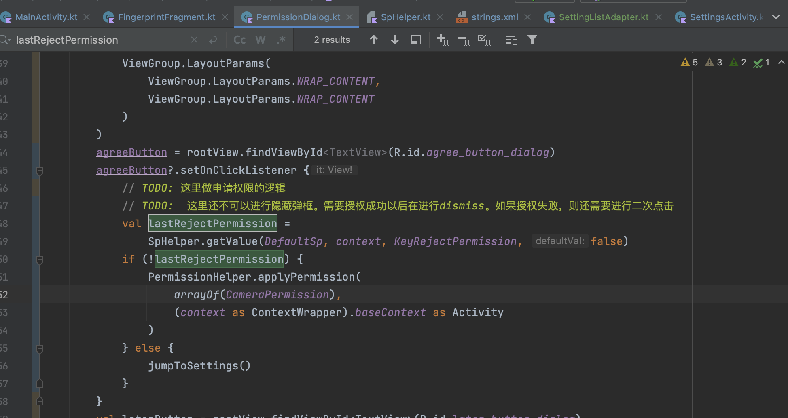Click arrayOf(CameraPermission) text
Screen dimensions: 788x418
(x=254, y=295)
